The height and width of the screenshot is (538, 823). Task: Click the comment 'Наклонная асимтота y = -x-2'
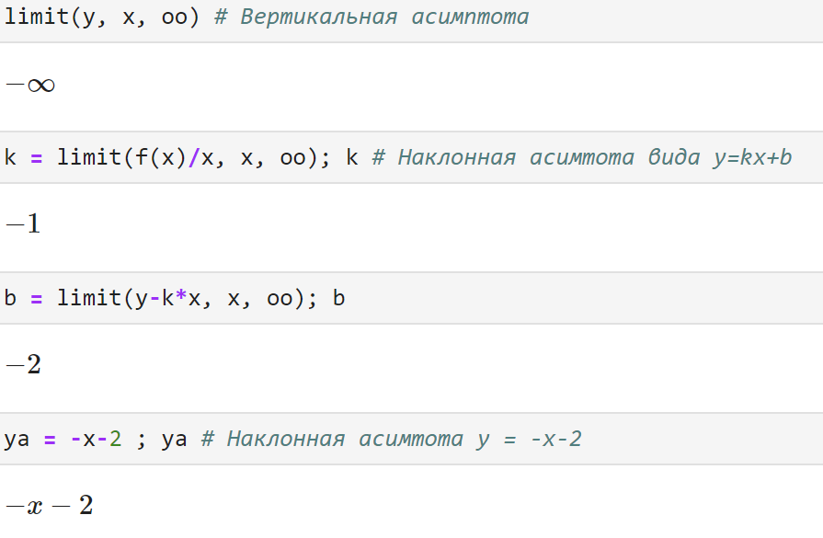click(405, 439)
